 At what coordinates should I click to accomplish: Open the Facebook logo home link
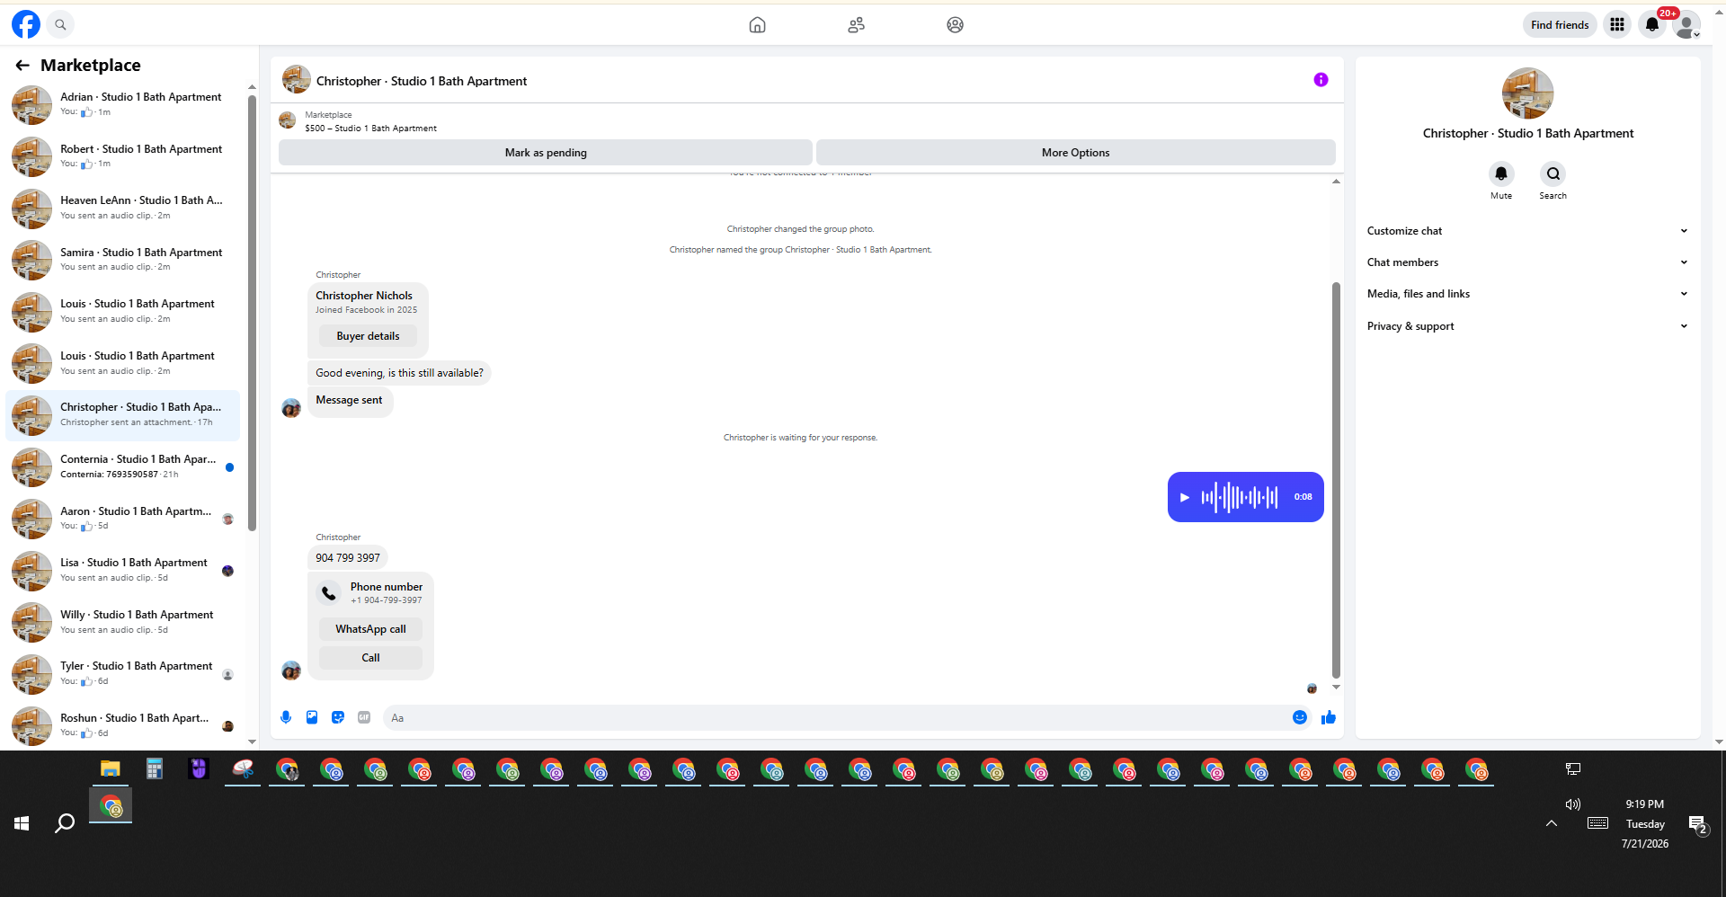pyautogui.click(x=26, y=24)
